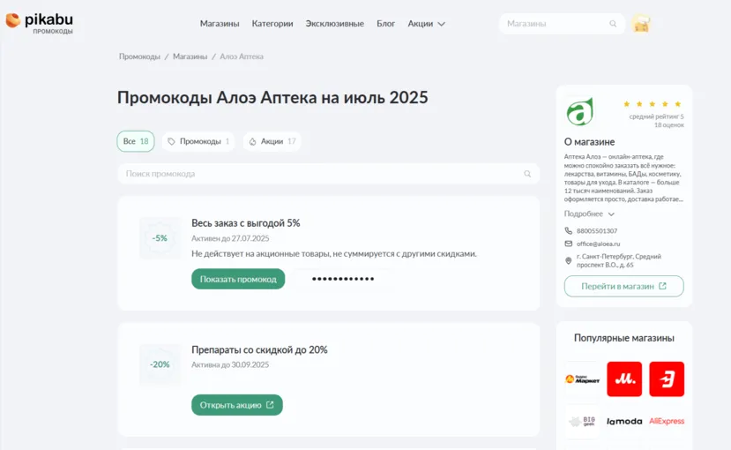Click the -20% discount badge
Image resolution: width=731 pixels, height=450 pixels.
[160, 364]
